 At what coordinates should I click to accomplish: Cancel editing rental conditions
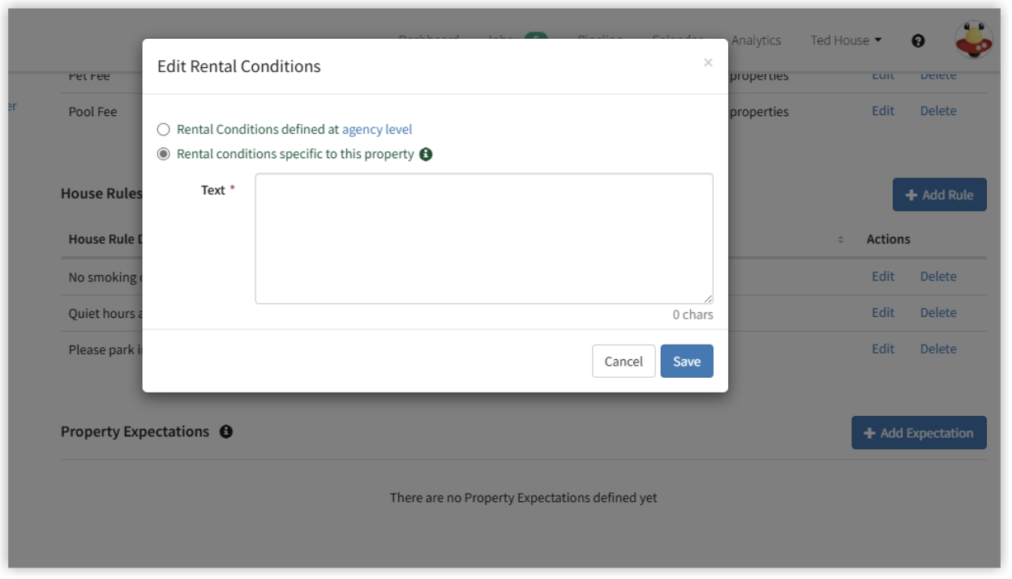pos(624,361)
